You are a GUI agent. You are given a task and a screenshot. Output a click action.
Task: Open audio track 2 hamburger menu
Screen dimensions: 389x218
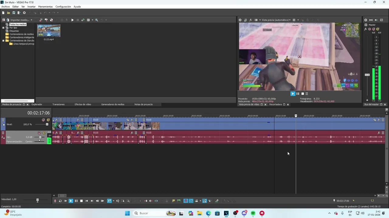(3, 133)
